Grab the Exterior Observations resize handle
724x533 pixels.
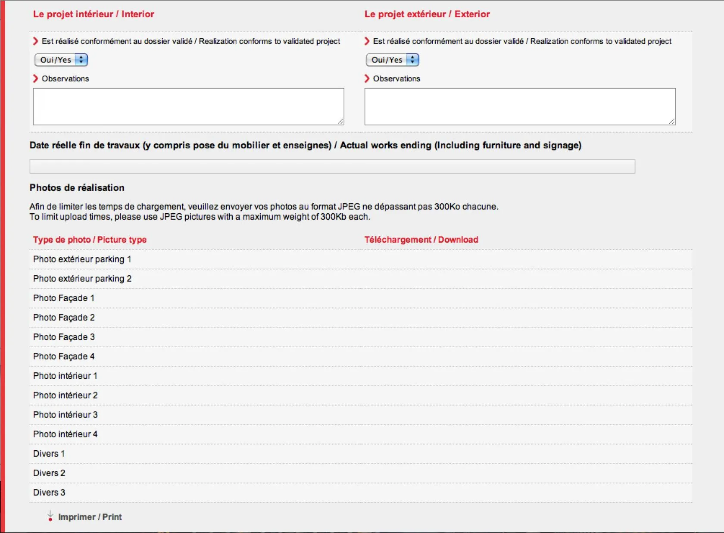pos(672,122)
